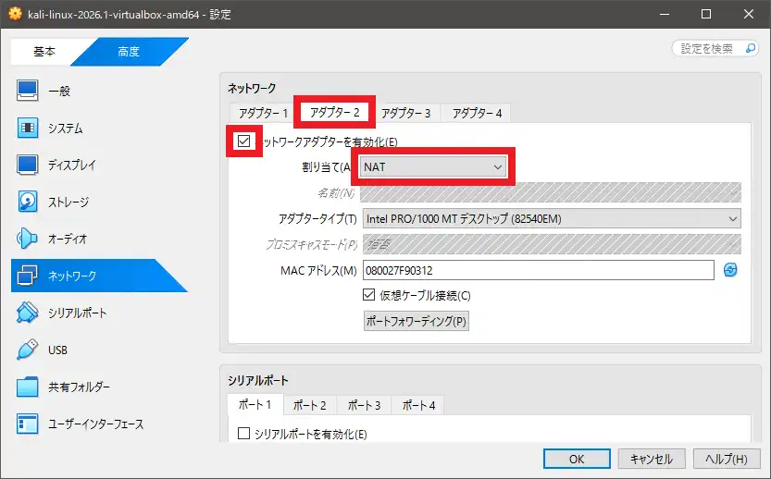Screen dimensions: 771x479
Task: Switch to ポート 2 serial tab
Action: 310,405
